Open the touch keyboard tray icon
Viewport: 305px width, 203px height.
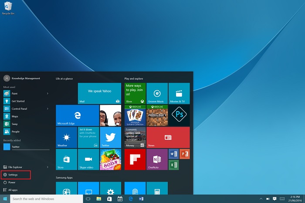point(282,199)
